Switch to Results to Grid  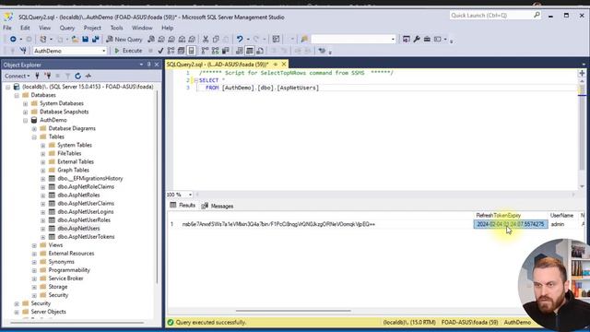[x=250, y=51]
